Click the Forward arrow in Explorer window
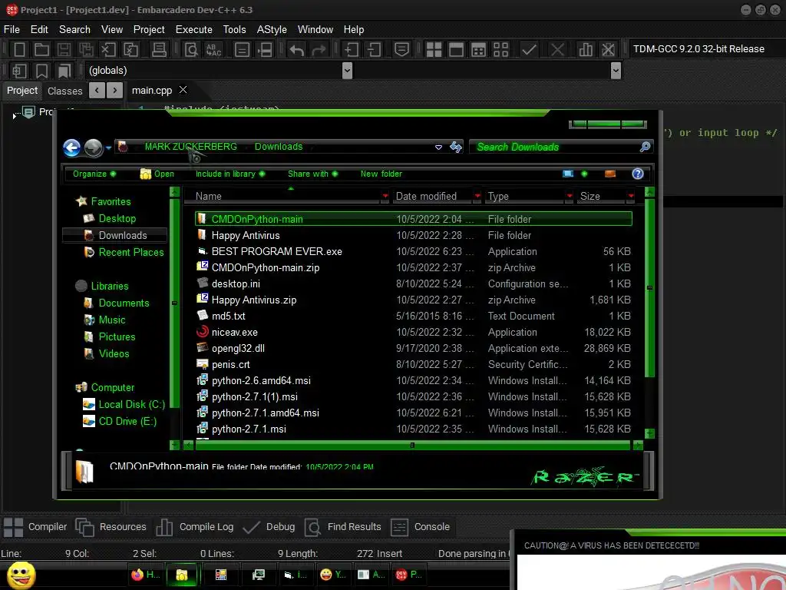Viewport: 786px width, 590px height. coord(93,147)
